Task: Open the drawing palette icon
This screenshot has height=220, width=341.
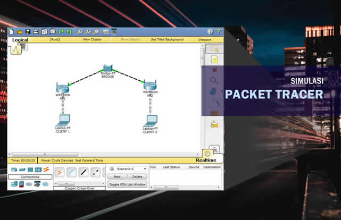Action: tap(106, 32)
